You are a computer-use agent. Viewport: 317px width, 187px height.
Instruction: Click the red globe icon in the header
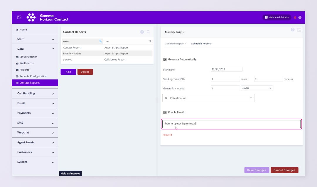[295, 18]
